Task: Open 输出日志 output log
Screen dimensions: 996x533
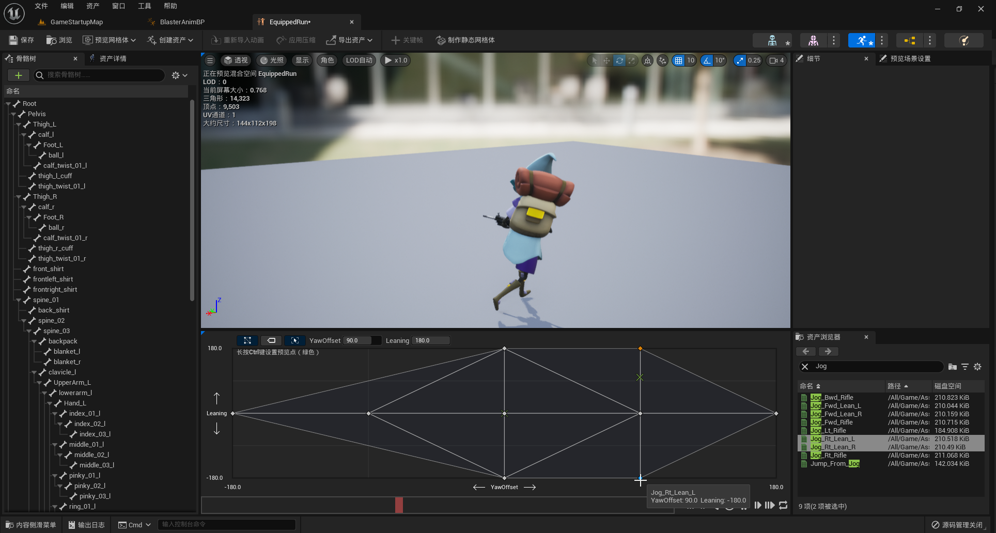Action: pyautogui.click(x=86, y=525)
